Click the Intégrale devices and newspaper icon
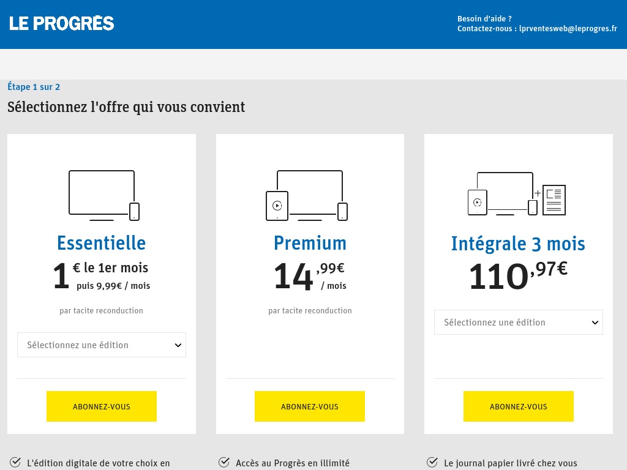This screenshot has height=470, width=627. tap(517, 194)
